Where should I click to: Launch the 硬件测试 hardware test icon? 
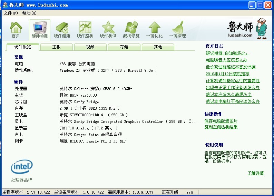click(108, 29)
